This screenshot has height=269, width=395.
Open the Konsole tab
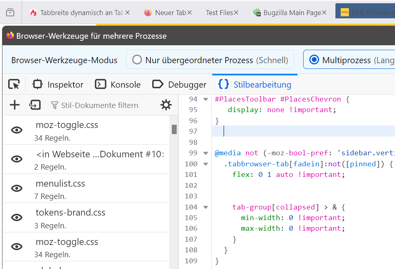pyautogui.click(x=118, y=84)
